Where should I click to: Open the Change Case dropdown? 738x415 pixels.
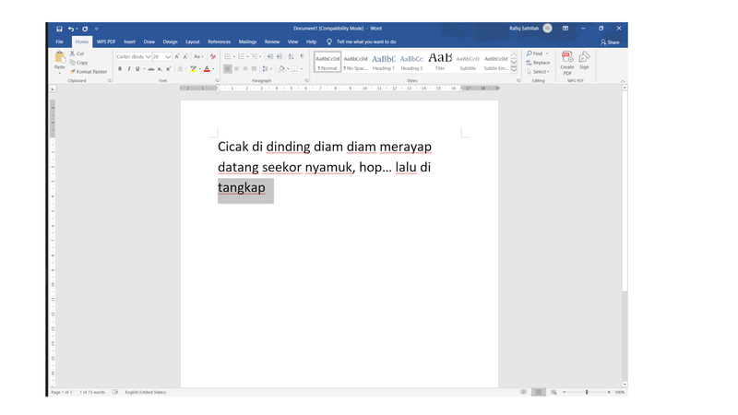click(x=198, y=56)
